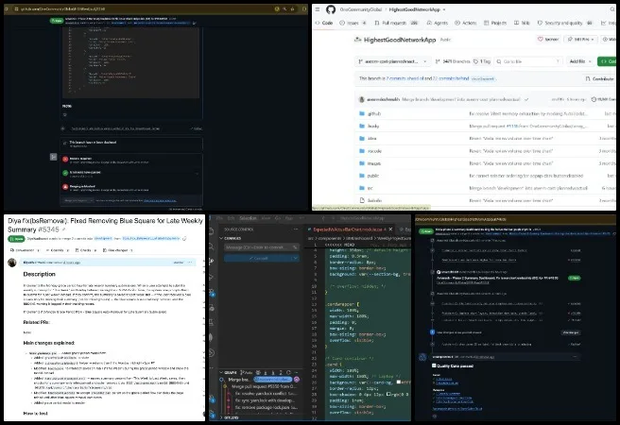Open the Run and Debug icon in activity bar
620x425 pixels.
[212, 277]
